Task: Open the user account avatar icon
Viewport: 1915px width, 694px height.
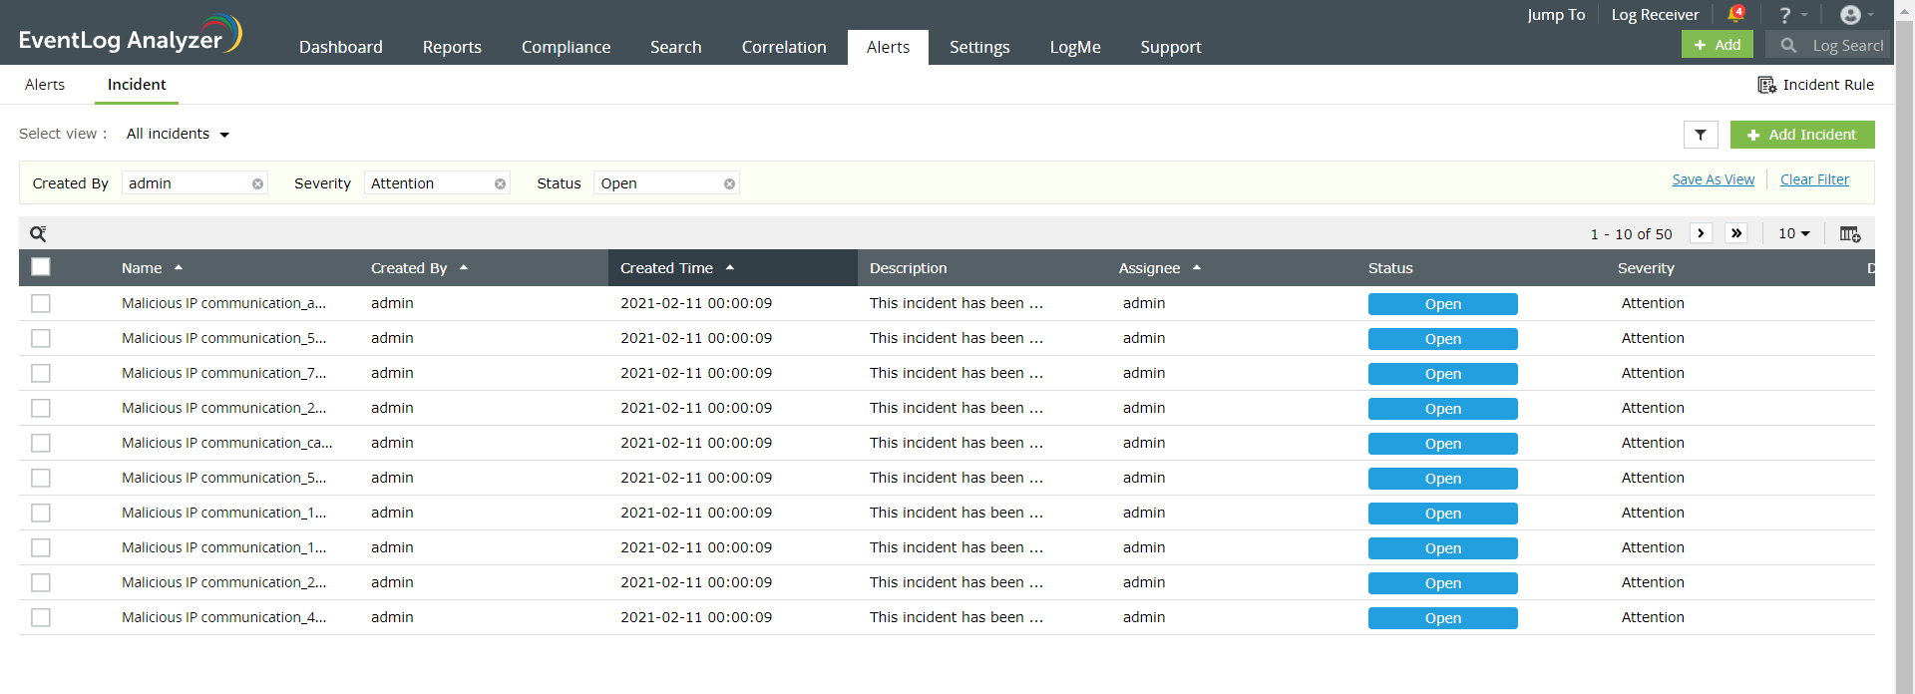Action: [1850, 15]
